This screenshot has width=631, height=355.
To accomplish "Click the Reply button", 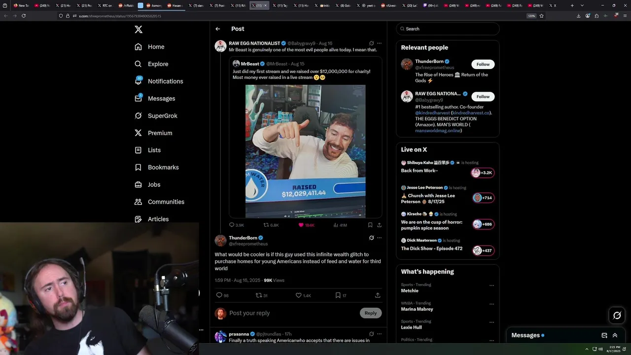I will pos(371,313).
